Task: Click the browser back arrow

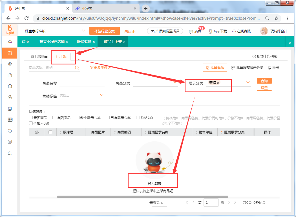Action: [x=8, y=18]
